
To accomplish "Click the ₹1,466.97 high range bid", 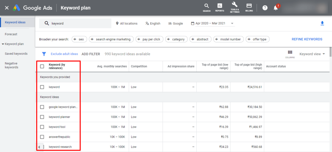I will (x=255, y=127).
